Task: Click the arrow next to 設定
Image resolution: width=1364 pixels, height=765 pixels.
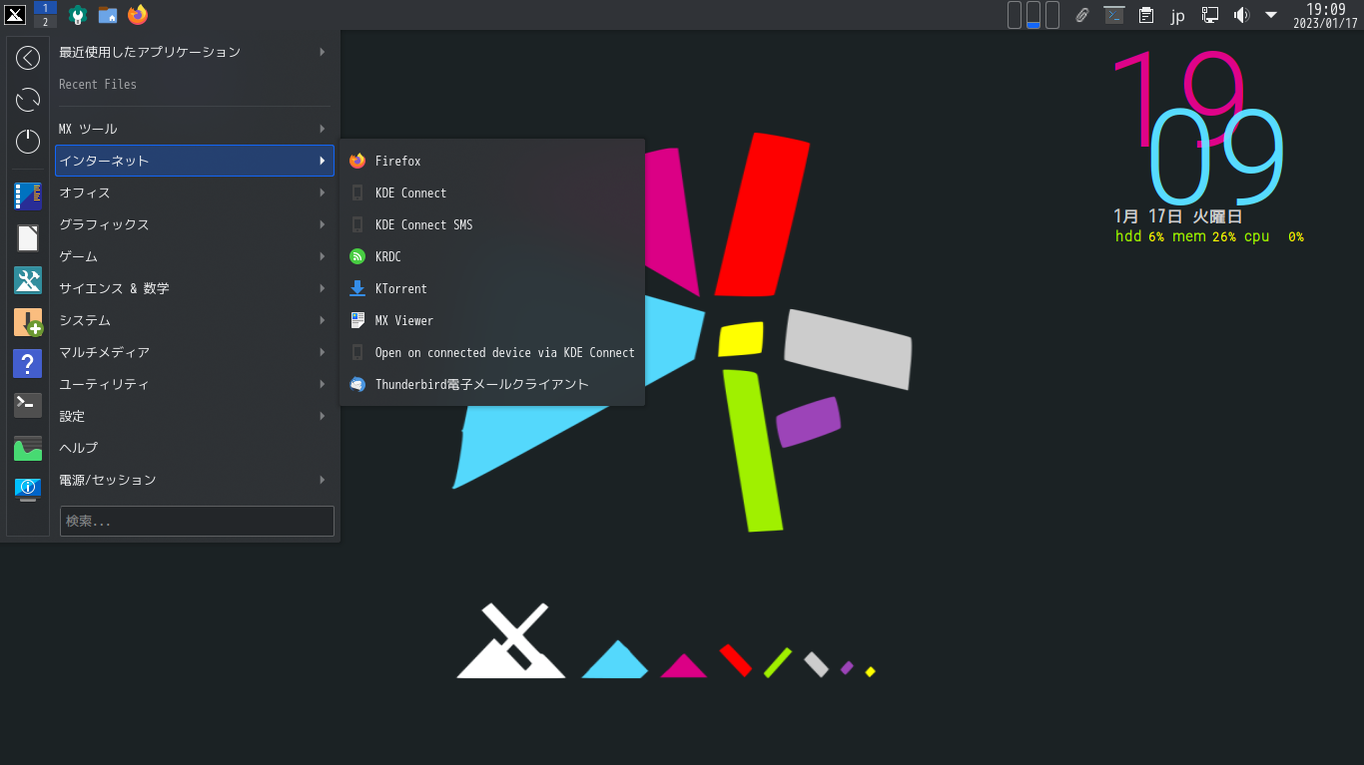Action: 323,416
